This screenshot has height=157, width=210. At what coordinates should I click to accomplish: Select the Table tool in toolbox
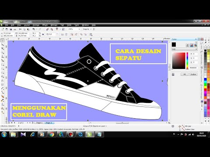(x=3, y=85)
